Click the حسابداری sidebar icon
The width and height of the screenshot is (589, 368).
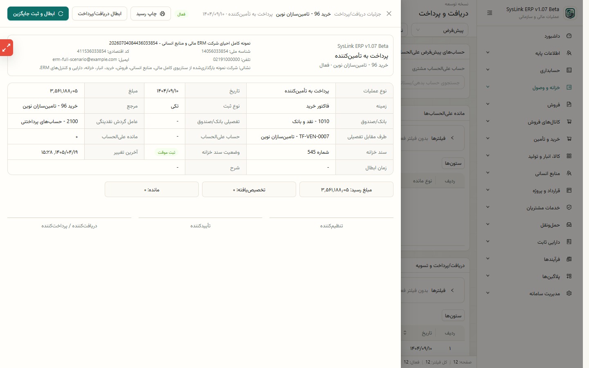coord(569,70)
